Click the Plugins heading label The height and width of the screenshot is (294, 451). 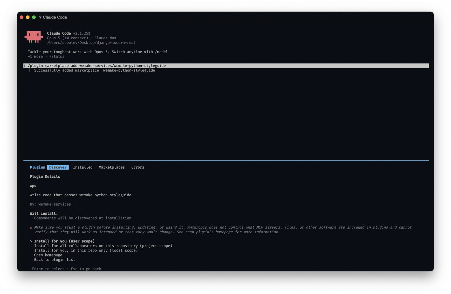point(37,167)
